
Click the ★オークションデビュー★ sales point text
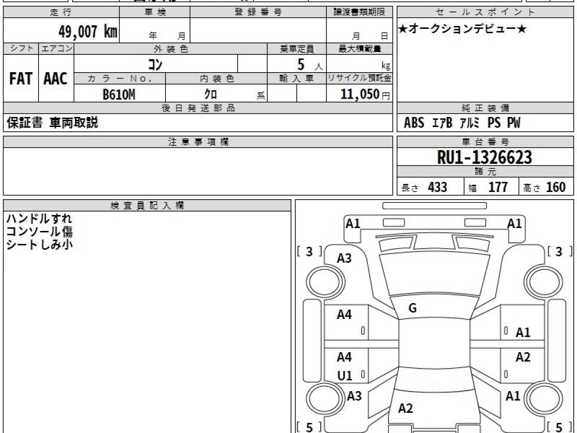click(x=463, y=29)
